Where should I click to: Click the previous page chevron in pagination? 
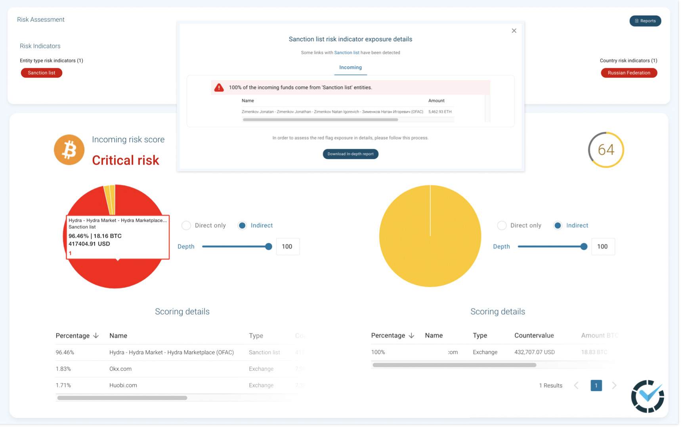click(x=576, y=385)
